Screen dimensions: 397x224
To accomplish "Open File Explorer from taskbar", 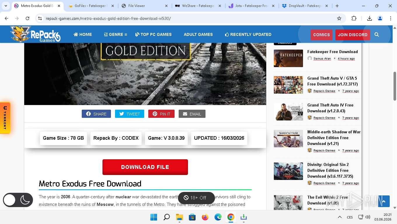I will tap(179, 217).
